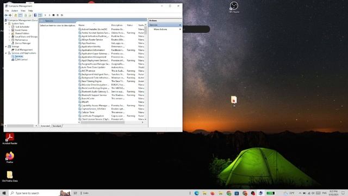The image size is (348, 196).
Task: Select the BranchCache service row
Action: pyautogui.click(x=111, y=99)
